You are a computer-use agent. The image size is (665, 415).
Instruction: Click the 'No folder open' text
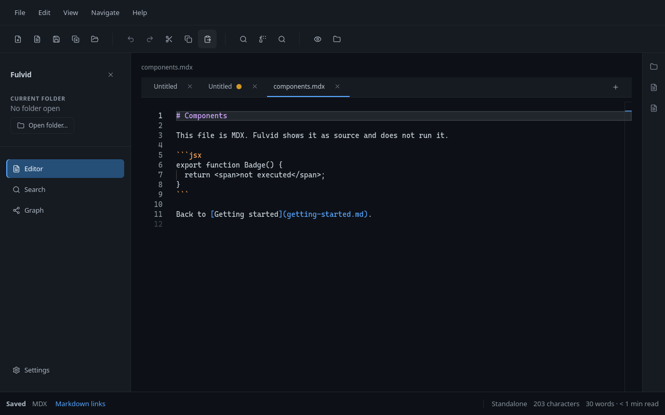click(35, 108)
